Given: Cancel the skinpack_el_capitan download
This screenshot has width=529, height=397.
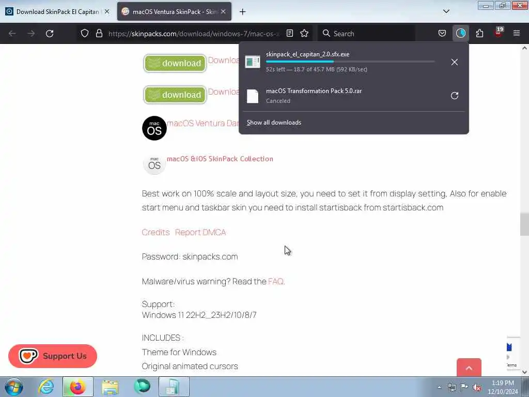Looking at the screenshot, I should pyautogui.click(x=455, y=62).
